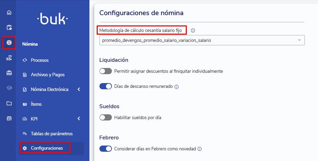Show info for Días de descanso remunerado

pyautogui.click(x=176, y=87)
